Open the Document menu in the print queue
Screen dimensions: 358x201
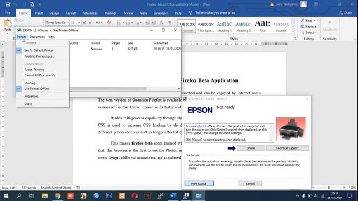pos(37,37)
